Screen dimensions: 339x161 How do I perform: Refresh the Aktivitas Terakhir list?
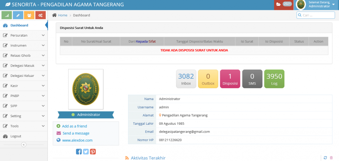click(325, 158)
